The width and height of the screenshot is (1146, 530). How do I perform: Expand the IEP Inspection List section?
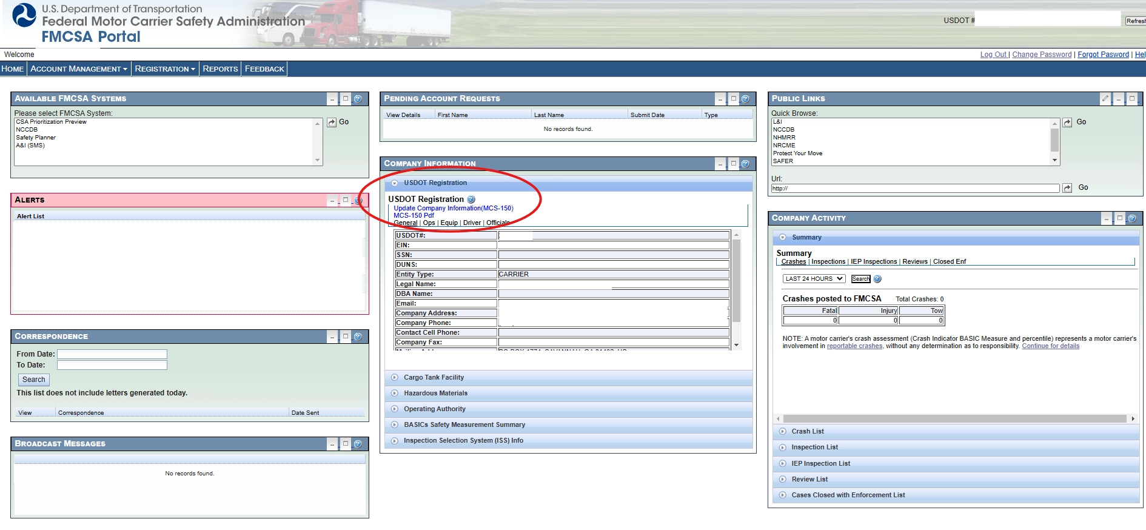(x=783, y=463)
